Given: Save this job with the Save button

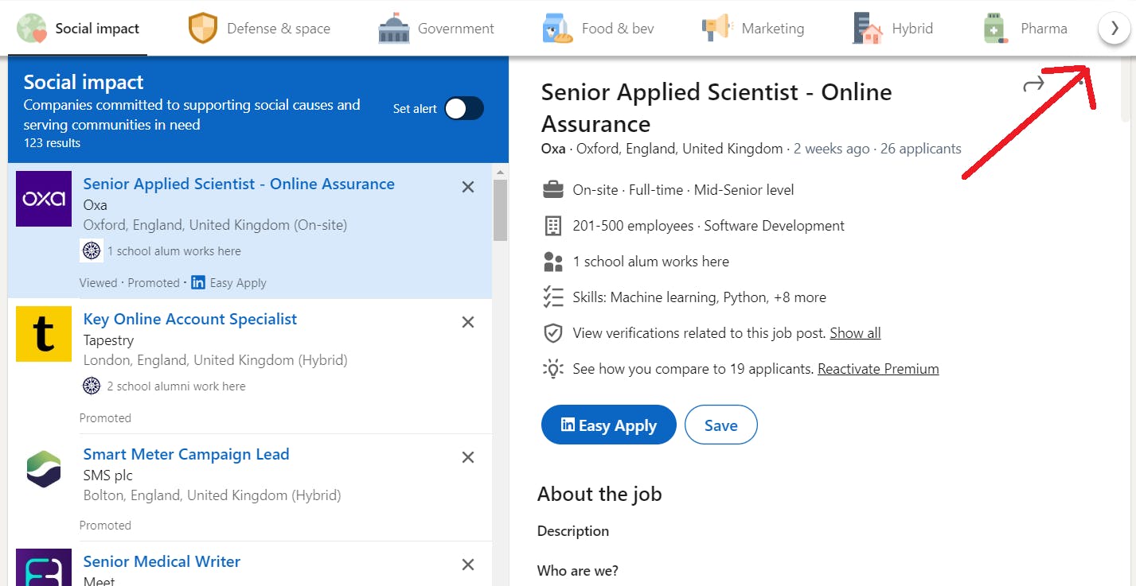Looking at the screenshot, I should (721, 425).
